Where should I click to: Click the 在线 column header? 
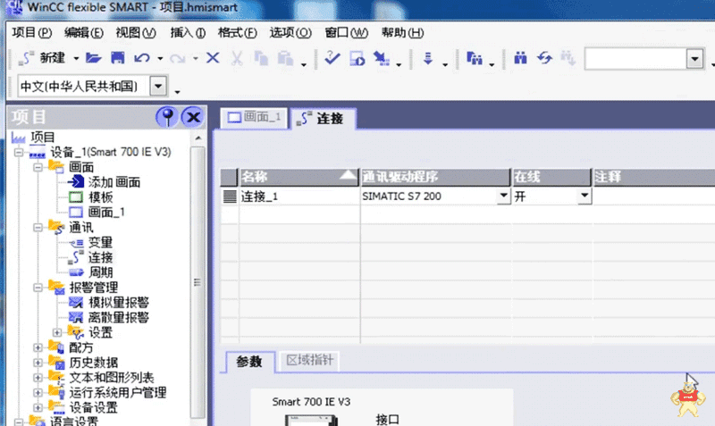pyautogui.click(x=551, y=177)
